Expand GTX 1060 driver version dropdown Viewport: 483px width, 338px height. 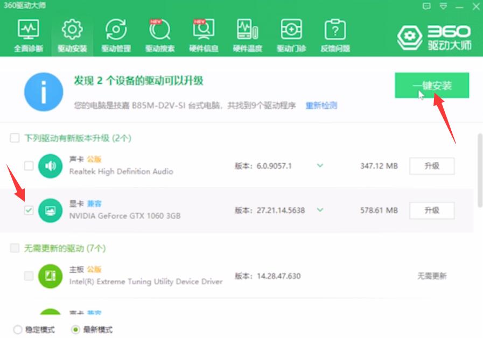(x=321, y=210)
